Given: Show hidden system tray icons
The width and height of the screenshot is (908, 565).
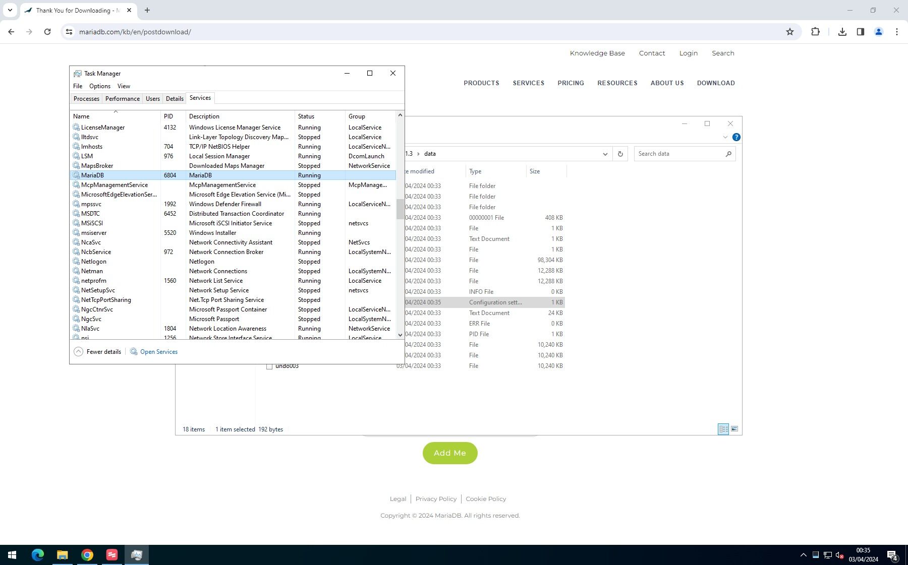Looking at the screenshot, I should (803, 555).
